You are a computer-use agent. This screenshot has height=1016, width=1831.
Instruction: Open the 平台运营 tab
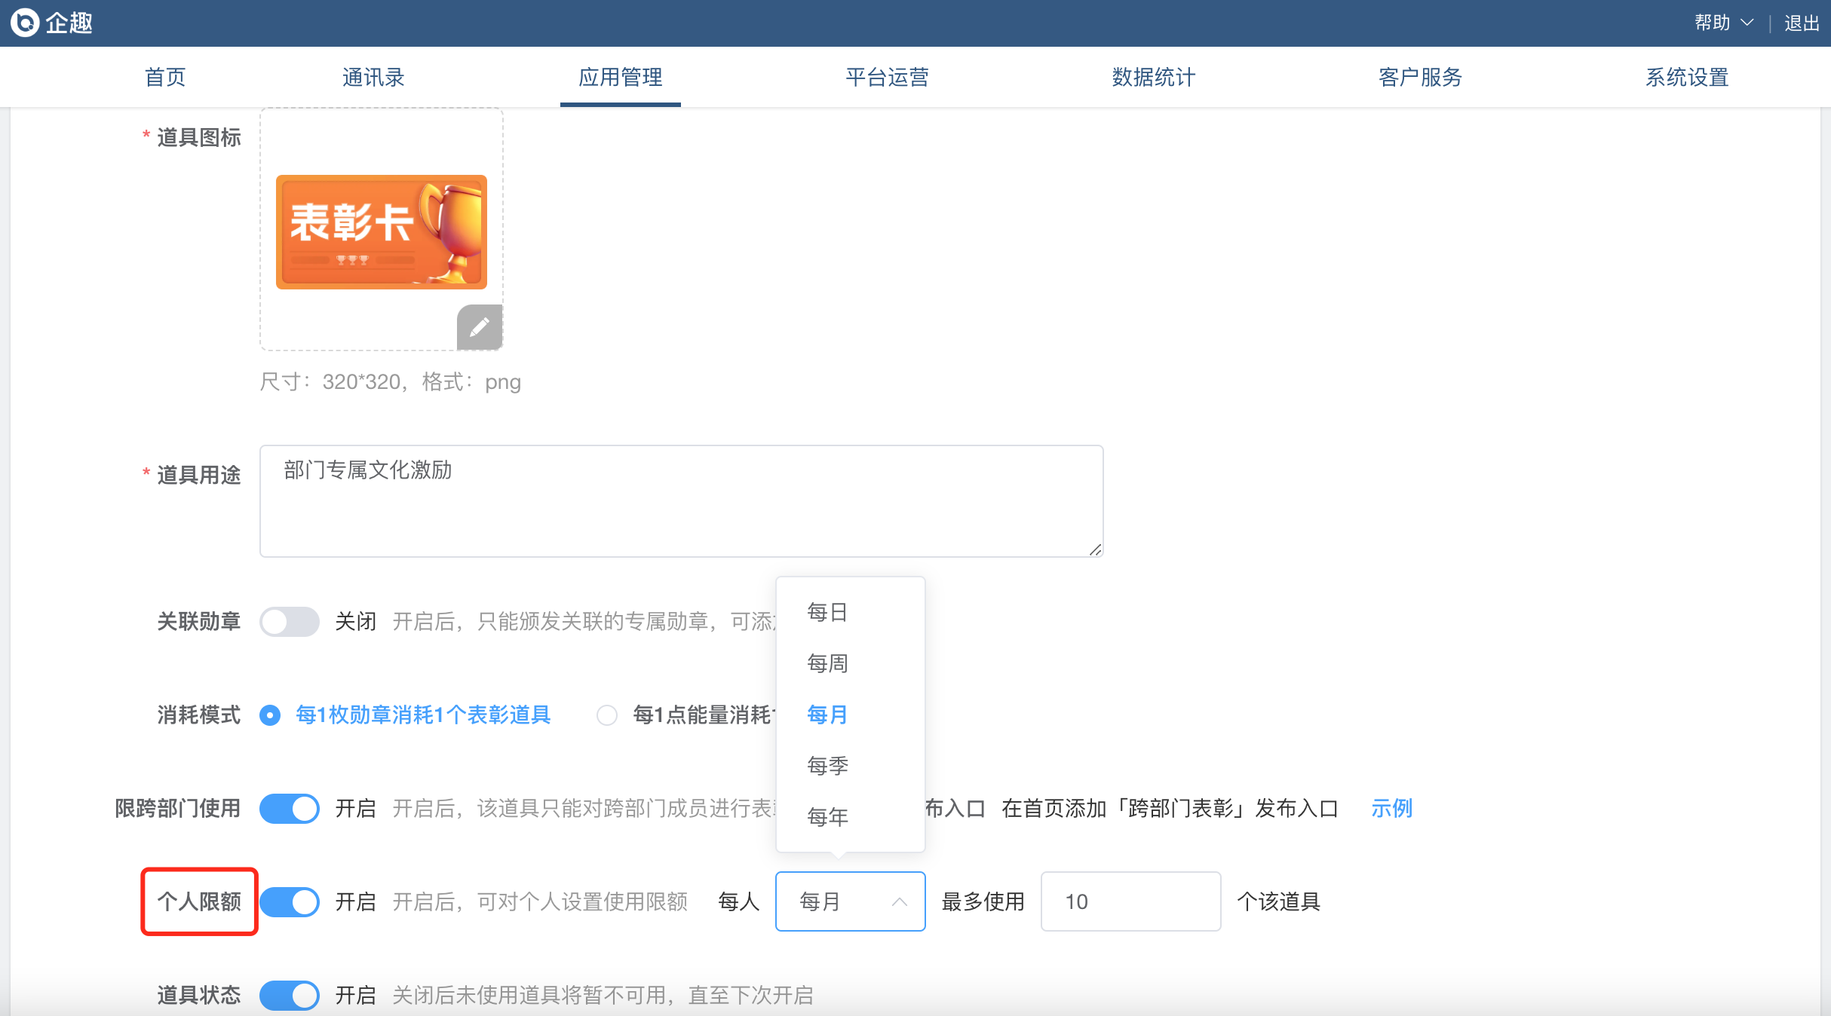click(887, 78)
